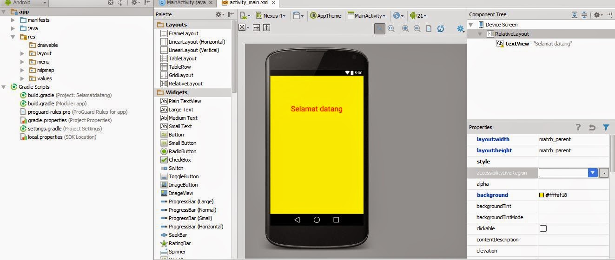Expand to fit height icon in designer toolbar
The height and width of the screenshot is (260, 615).
(266, 28)
